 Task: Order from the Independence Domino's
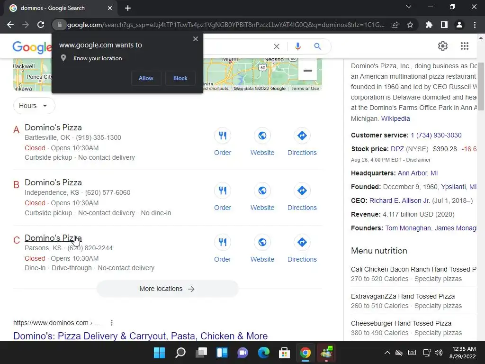coord(223,197)
